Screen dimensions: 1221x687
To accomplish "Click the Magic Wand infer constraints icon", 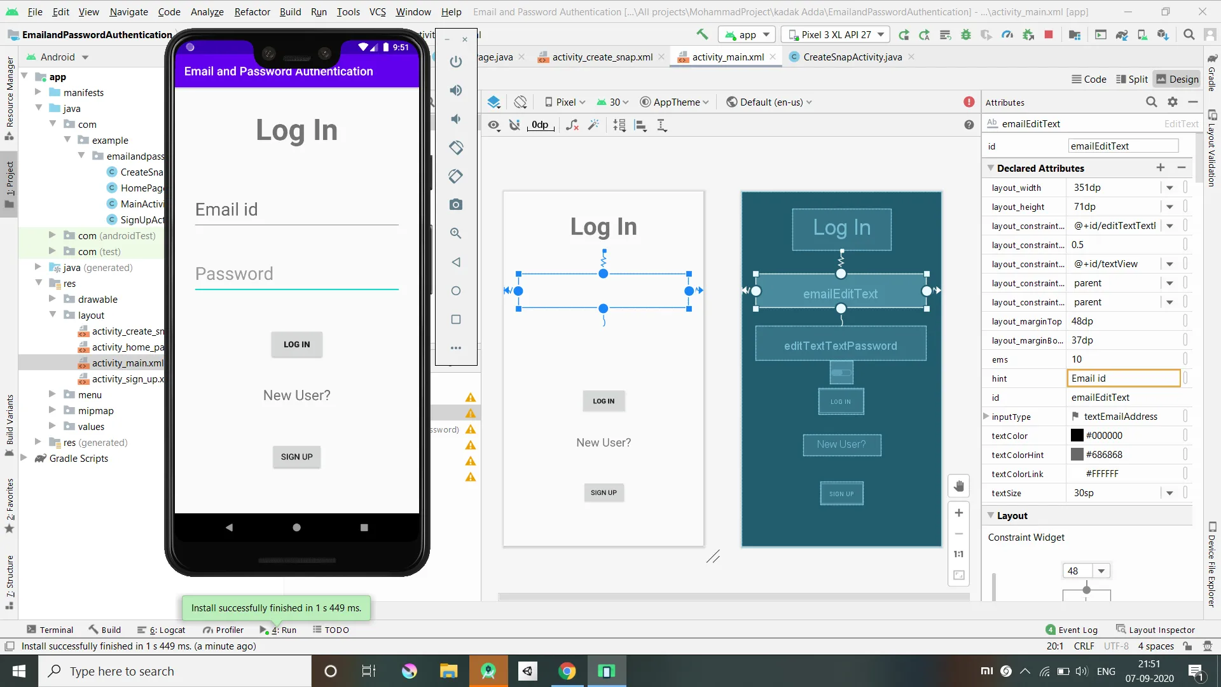I will (x=593, y=125).
